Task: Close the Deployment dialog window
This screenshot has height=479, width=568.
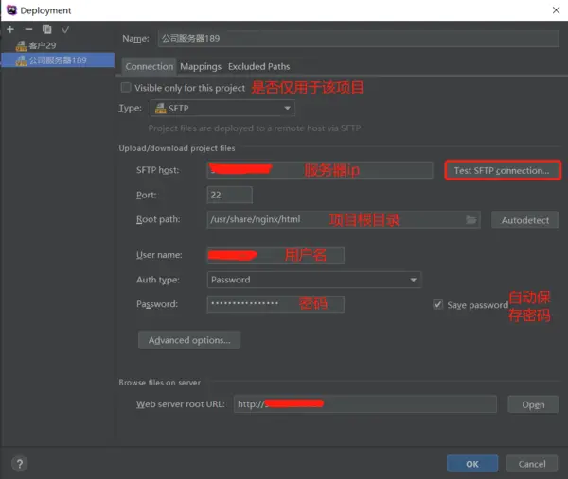Action: pos(556,10)
